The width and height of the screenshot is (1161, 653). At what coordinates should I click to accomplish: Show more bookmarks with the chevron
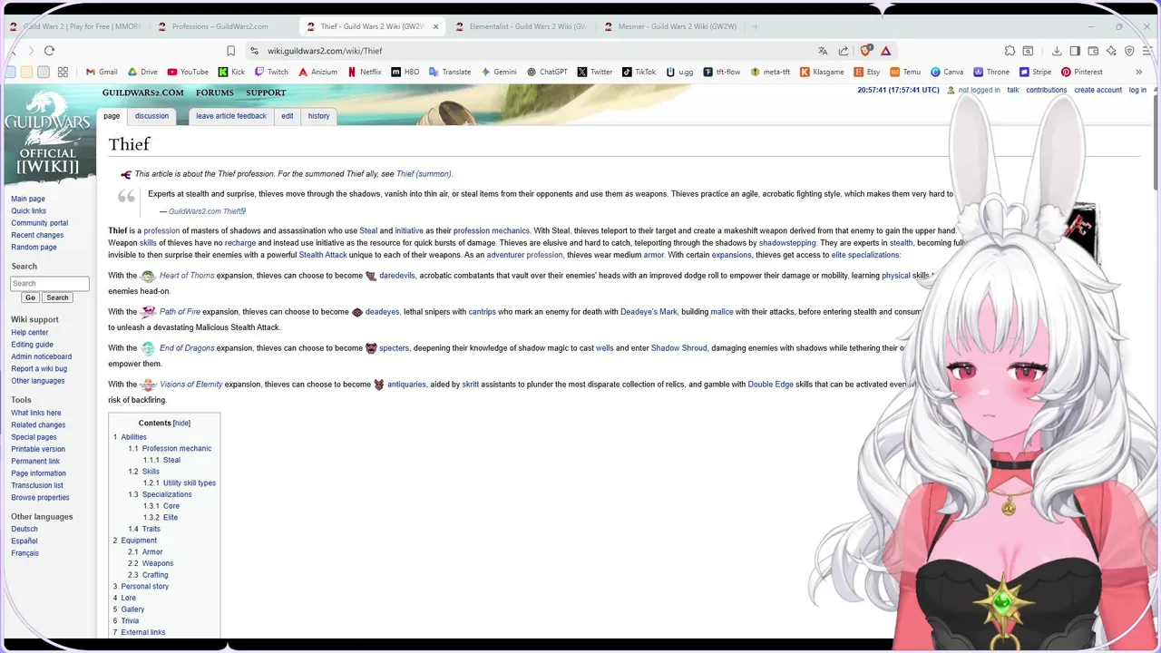pyautogui.click(x=1139, y=72)
